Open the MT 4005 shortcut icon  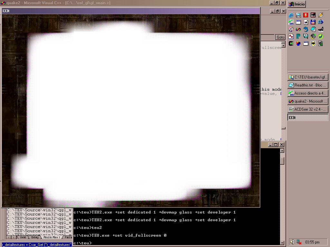pos(291,22)
